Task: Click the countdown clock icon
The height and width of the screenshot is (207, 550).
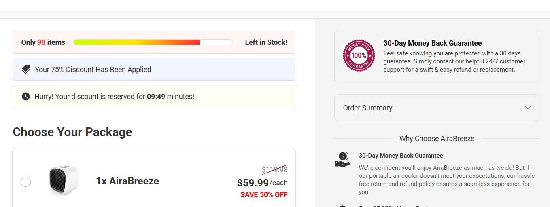Action: 26,97
